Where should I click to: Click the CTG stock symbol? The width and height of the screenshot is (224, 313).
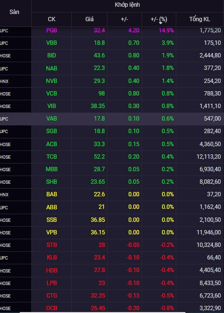click(52, 296)
